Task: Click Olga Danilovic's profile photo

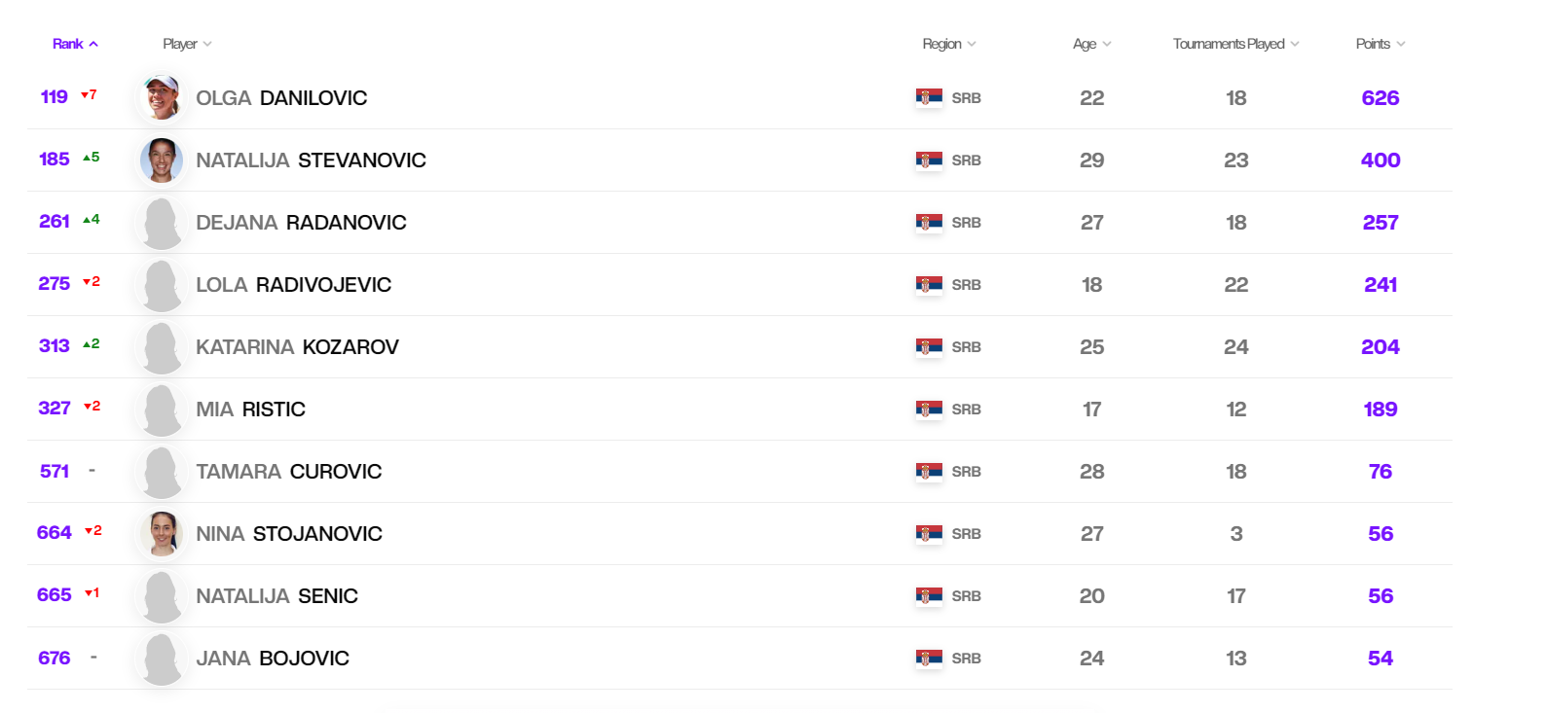Action: [x=162, y=97]
